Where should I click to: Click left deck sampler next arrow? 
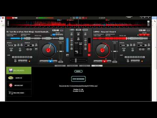point(31,49)
